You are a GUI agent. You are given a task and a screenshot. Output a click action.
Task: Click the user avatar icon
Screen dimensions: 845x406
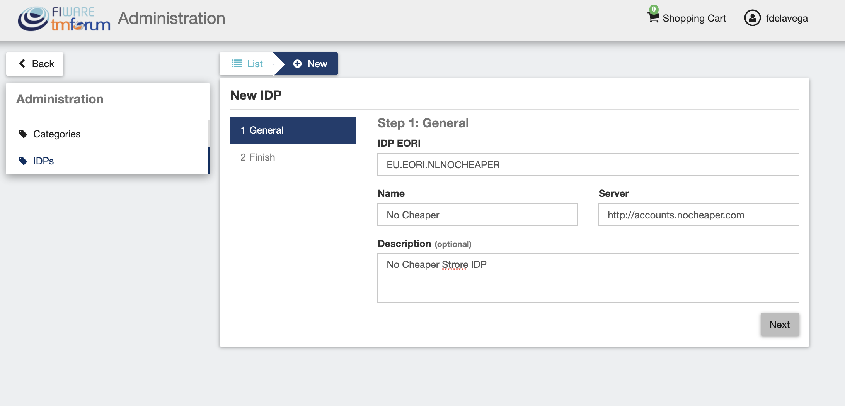tap(752, 18)
